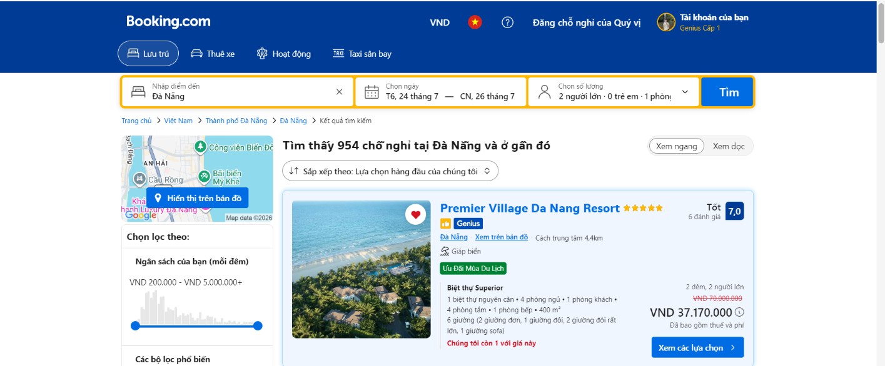This screenshot has height=366, width=885.
Task: Open "Premier Village Da Nang Resort" title
Action: [x=530, y=209]
